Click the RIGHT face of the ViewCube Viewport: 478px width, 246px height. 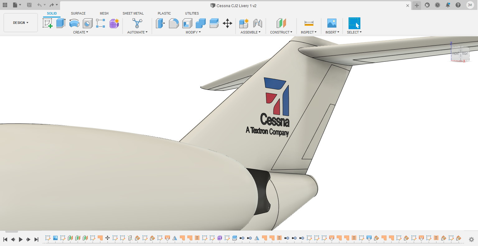[465, 53]
